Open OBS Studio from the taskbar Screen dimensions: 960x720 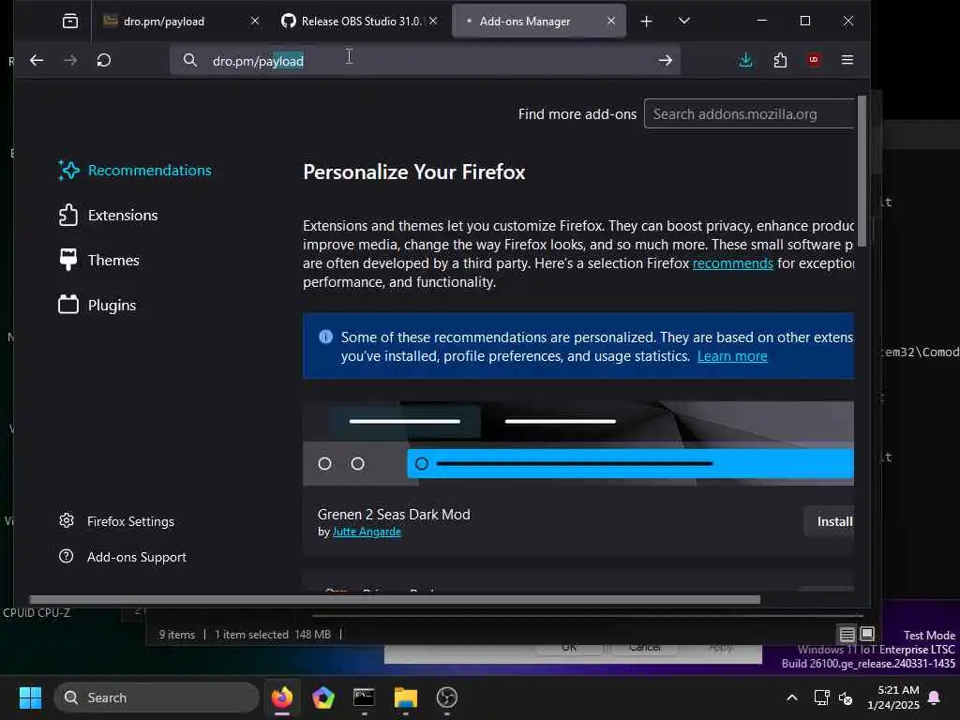(x=447, y=697)
